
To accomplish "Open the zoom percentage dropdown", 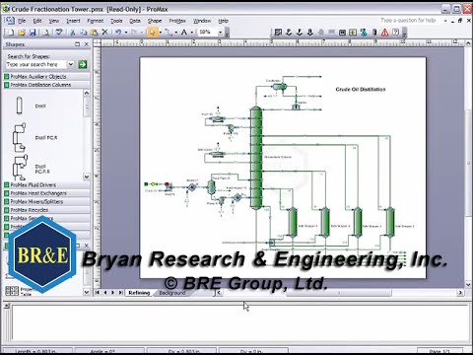I will click(220, 33).
